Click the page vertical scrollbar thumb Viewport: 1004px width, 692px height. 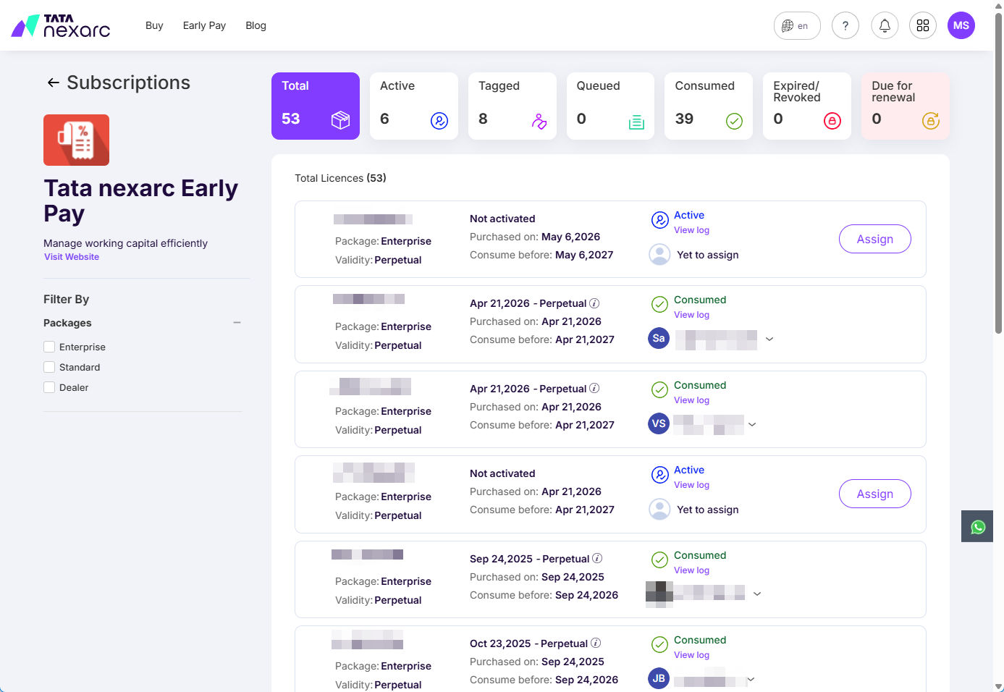[999, 172]
